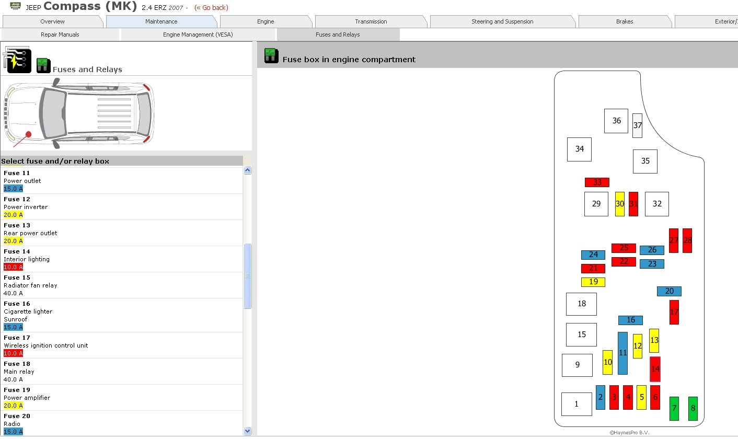The height and width of the screenshot is (439, 738).
Task: Click red fuse 17 in diagram
Action: 674,312
